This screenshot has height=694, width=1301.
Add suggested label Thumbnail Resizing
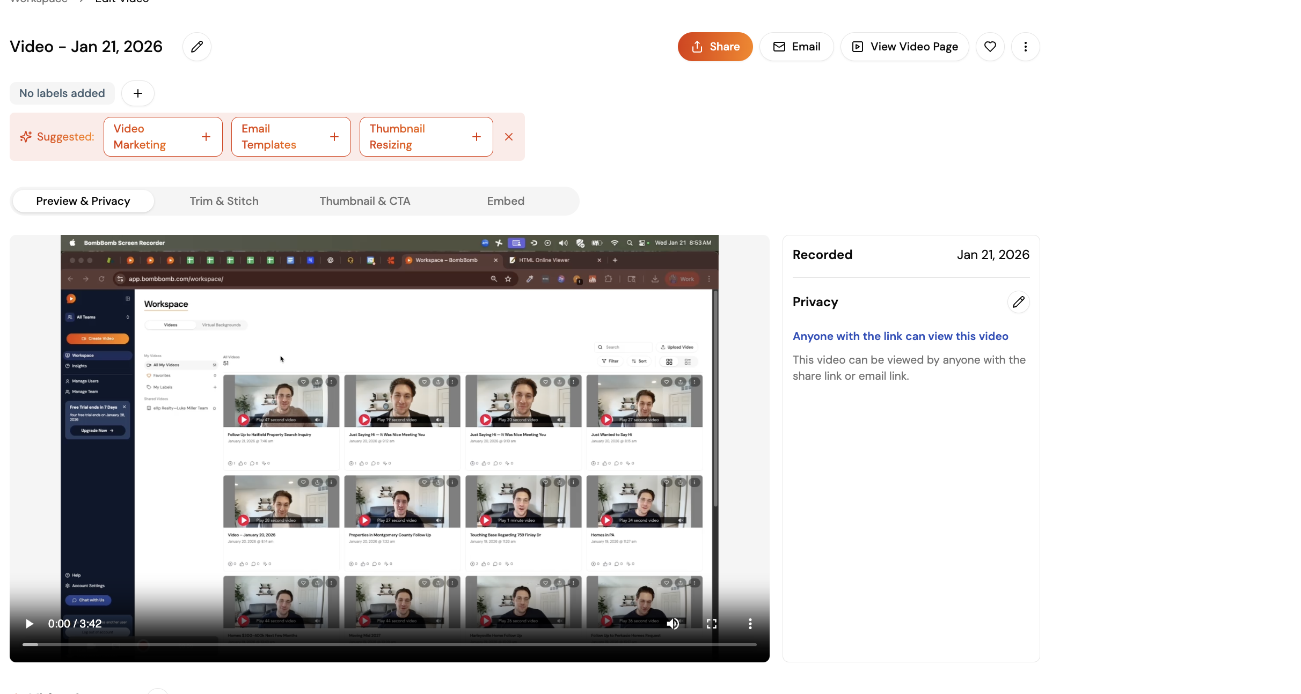426,137
